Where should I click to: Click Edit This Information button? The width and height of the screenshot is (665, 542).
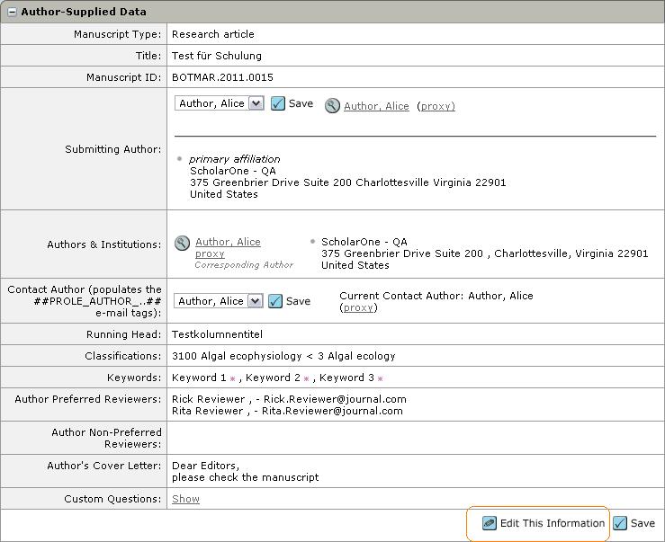pos(552,523)
